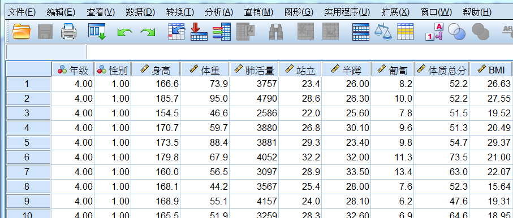Open a data file with the folder icon
The height and width of the screenshot is (218, 513).
click(x=21, y=32)
